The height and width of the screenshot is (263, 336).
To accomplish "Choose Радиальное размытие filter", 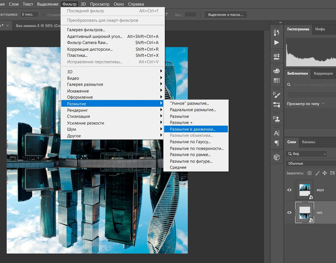I will click(x=196, y=110).
